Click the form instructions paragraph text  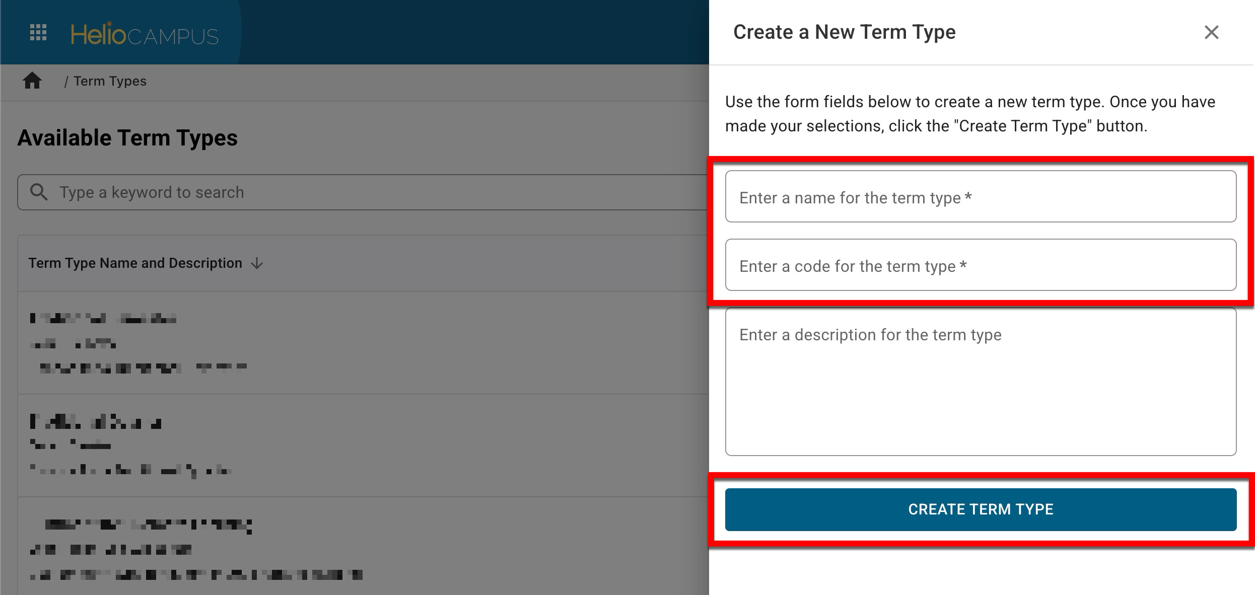tap(970, 114)
